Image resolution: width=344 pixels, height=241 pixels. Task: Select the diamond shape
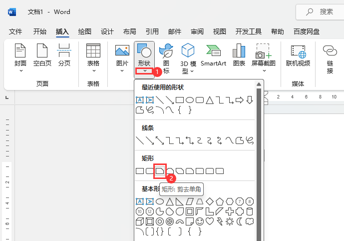coord(210,201)
